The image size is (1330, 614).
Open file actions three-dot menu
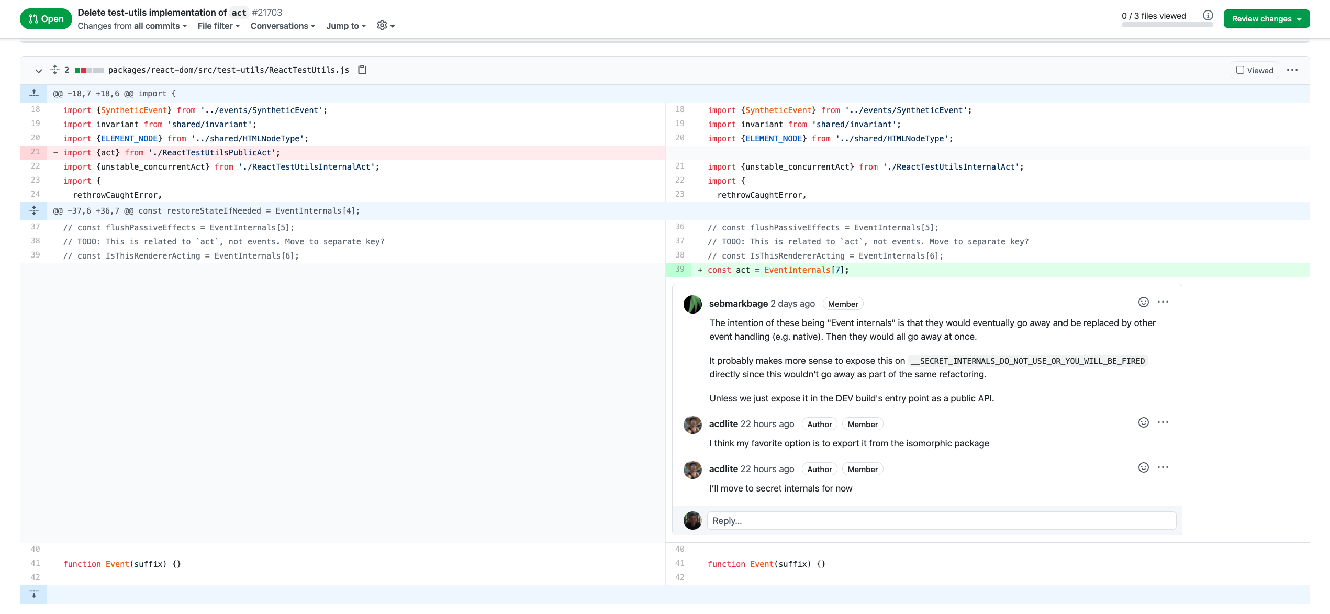pyautogui.click(x=1292, y=70)
